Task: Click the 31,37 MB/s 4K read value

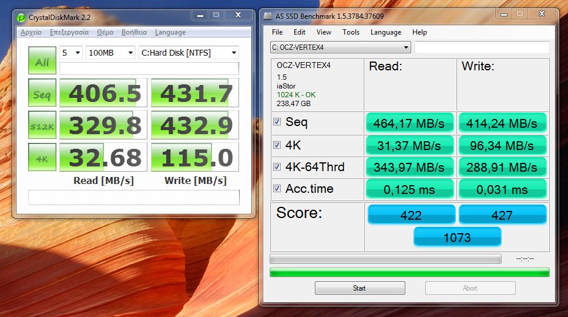Action: pyautogui.click(x=409, y=146)
